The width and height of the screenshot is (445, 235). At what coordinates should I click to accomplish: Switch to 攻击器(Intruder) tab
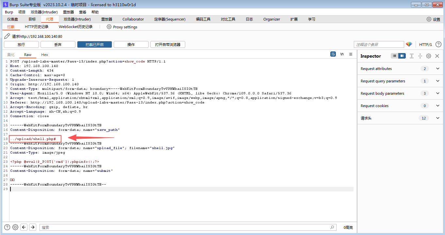(x=77, y=19)
